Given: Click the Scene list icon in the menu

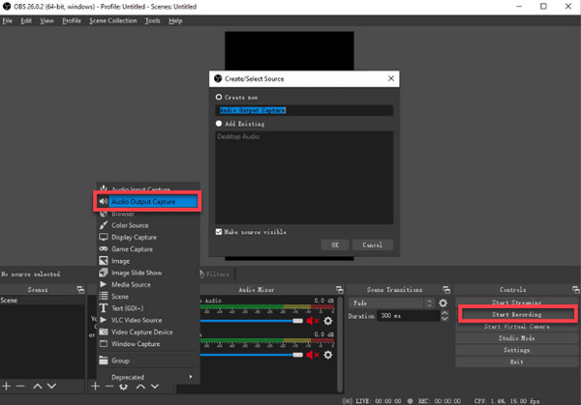Looking at the screenshot, I should click(x=104, y=297).
